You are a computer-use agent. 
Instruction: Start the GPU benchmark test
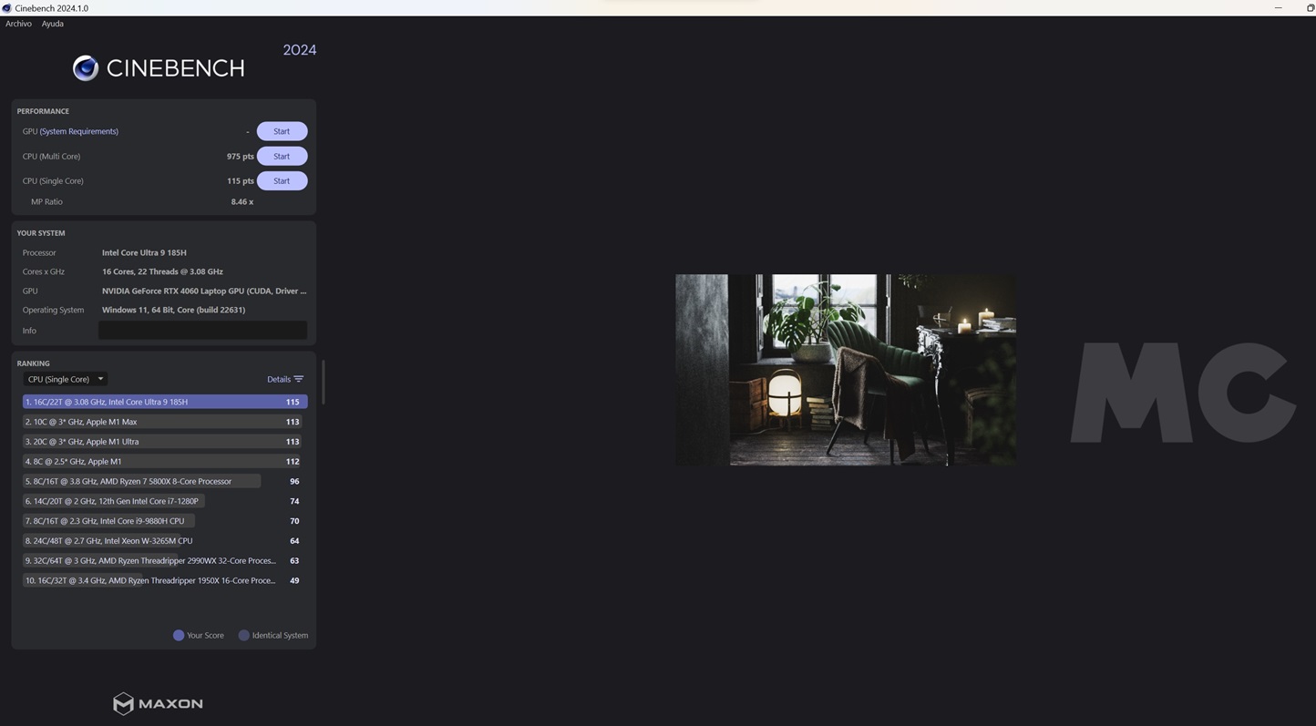point(282,131)
